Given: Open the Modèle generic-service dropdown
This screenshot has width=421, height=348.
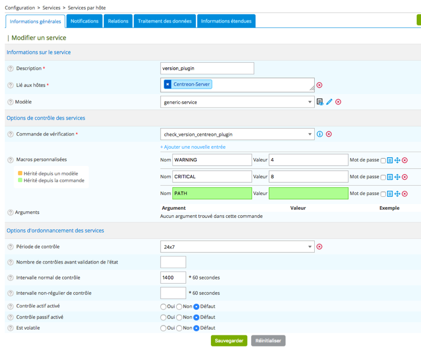Looking at the screenshot, I should [237, 102].
